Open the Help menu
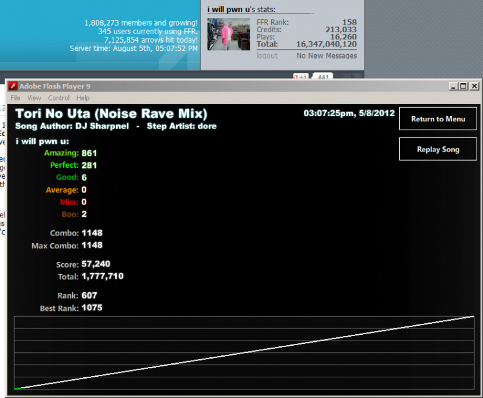 (83, 98)
